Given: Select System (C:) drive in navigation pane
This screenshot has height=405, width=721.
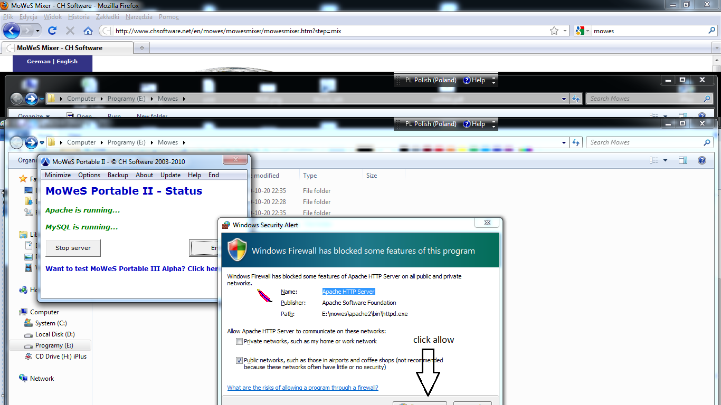Looking at the screenshot, I should click(51, 323).
